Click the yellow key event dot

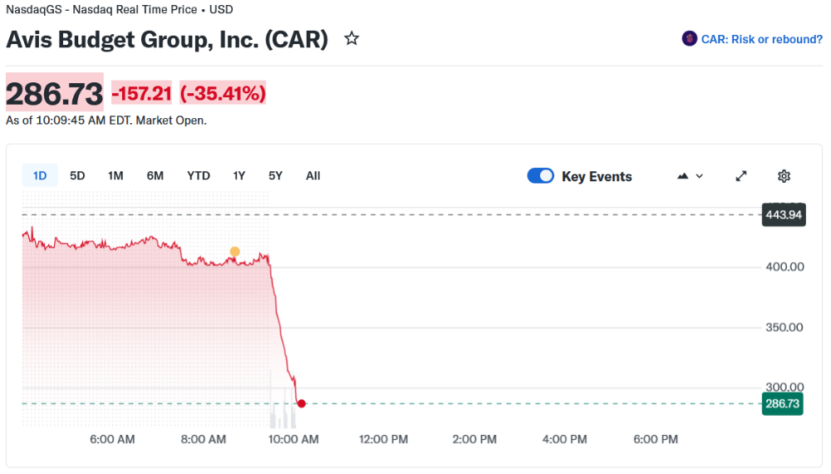coord(234,251)
